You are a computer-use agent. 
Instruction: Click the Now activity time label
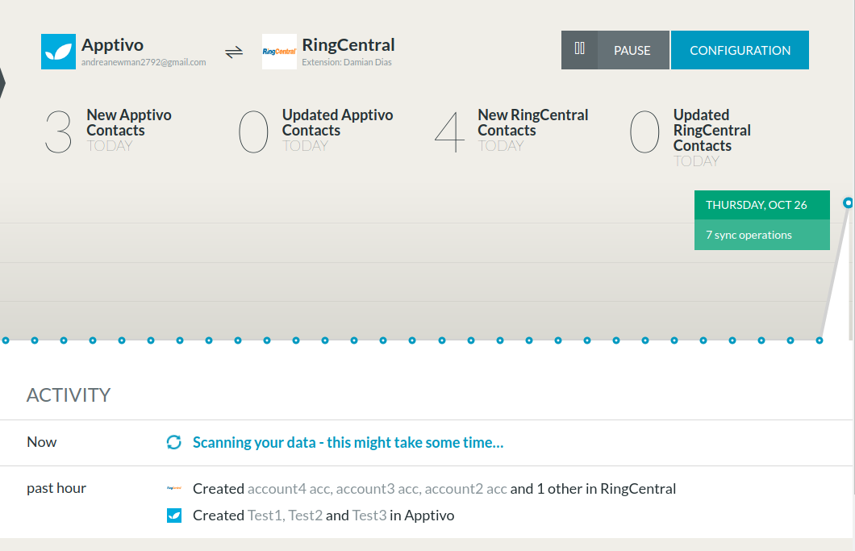tap(41, 442)
